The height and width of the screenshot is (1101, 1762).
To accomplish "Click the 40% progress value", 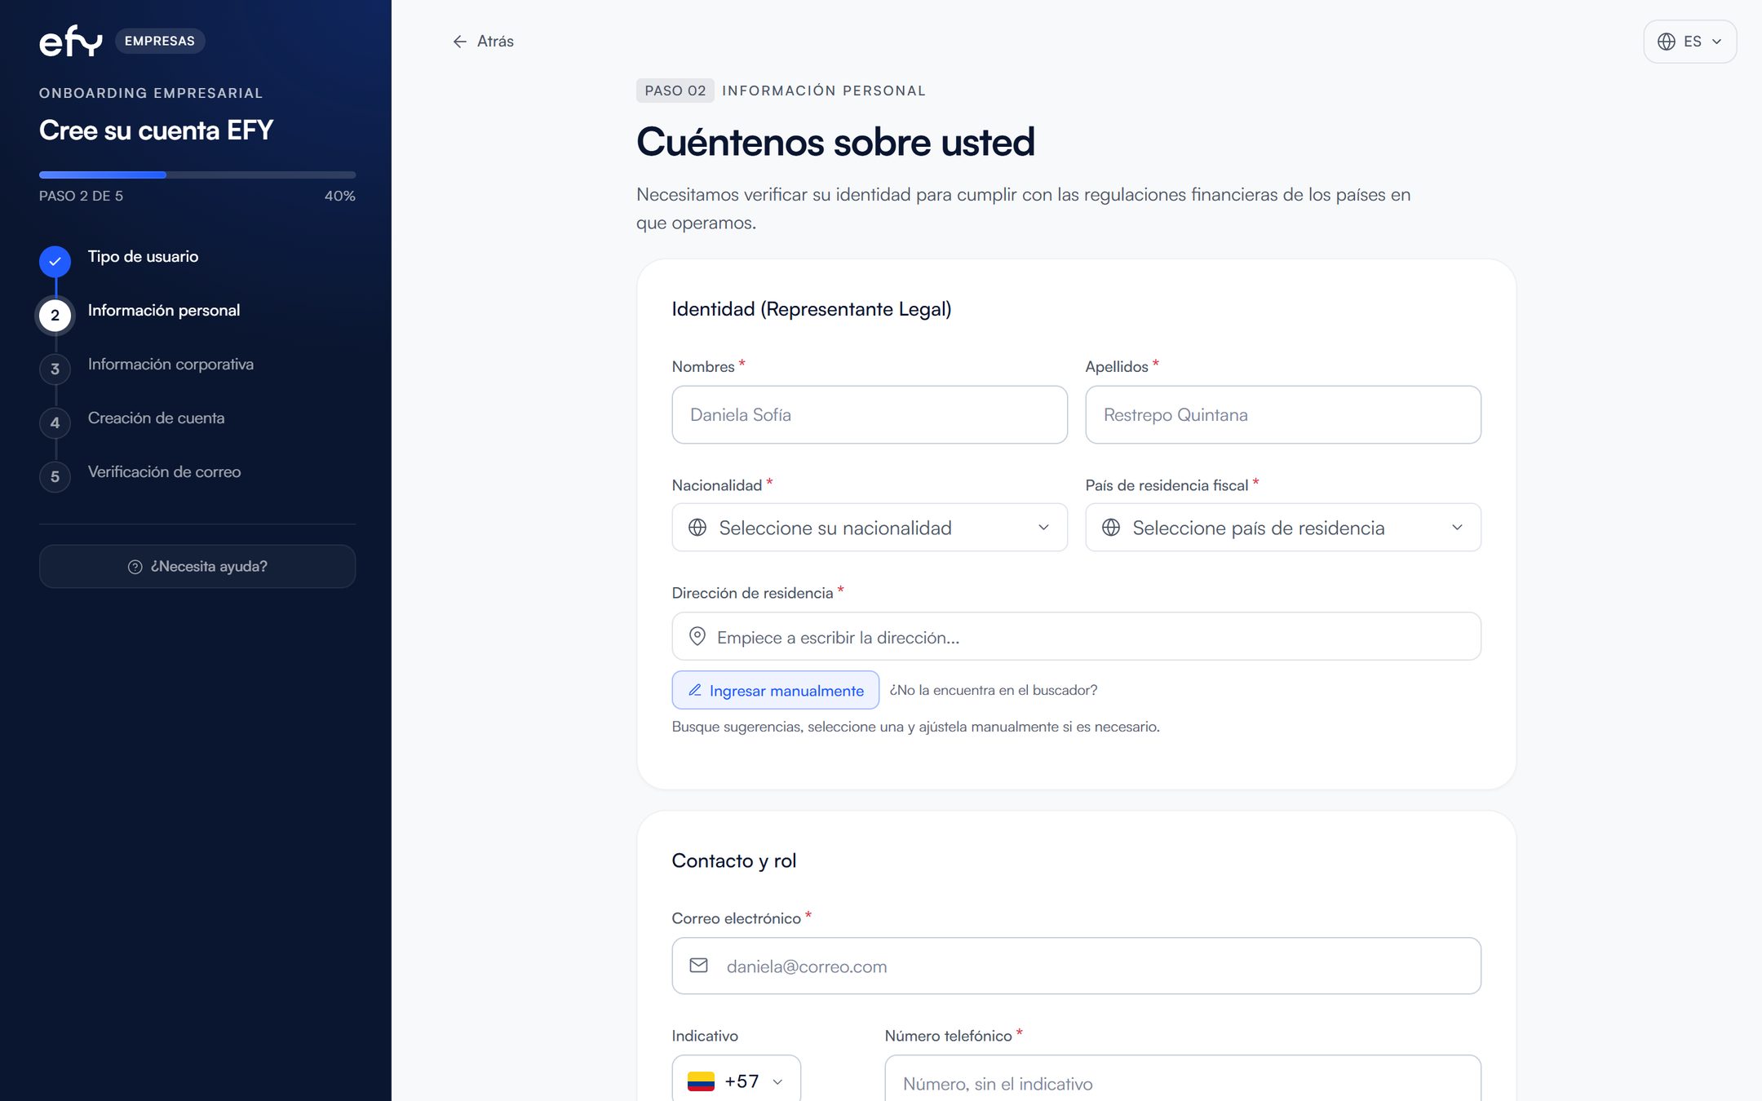I will [x=340, y=196].
